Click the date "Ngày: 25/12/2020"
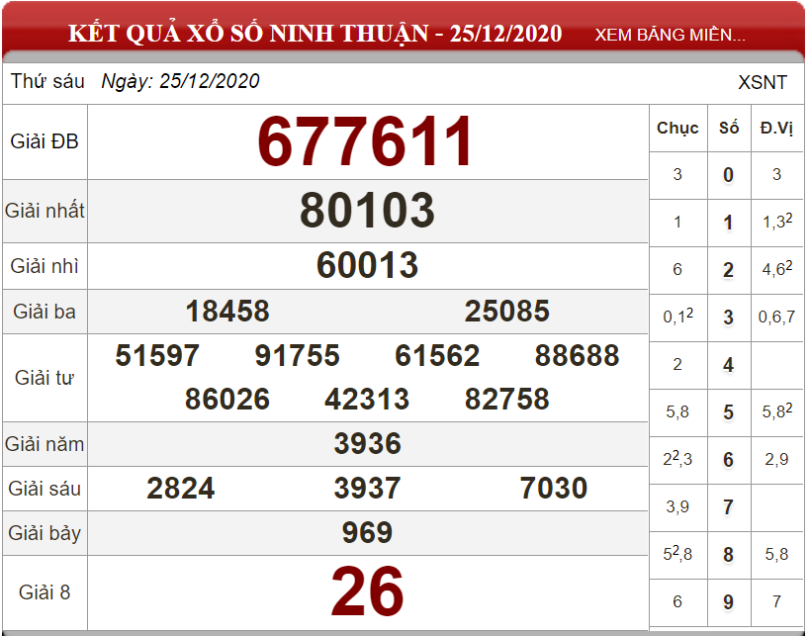Screen dimensions: 810x636 180,81
